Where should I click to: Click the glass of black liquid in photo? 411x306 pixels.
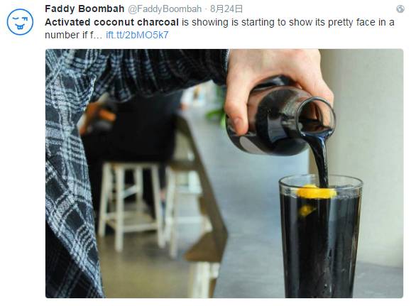[x=321, y=236]
